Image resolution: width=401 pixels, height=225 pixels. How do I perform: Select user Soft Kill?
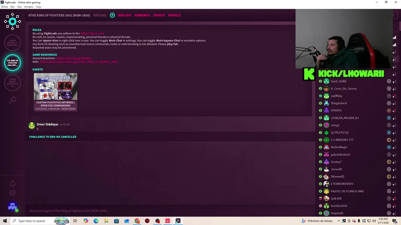(336, 198)
